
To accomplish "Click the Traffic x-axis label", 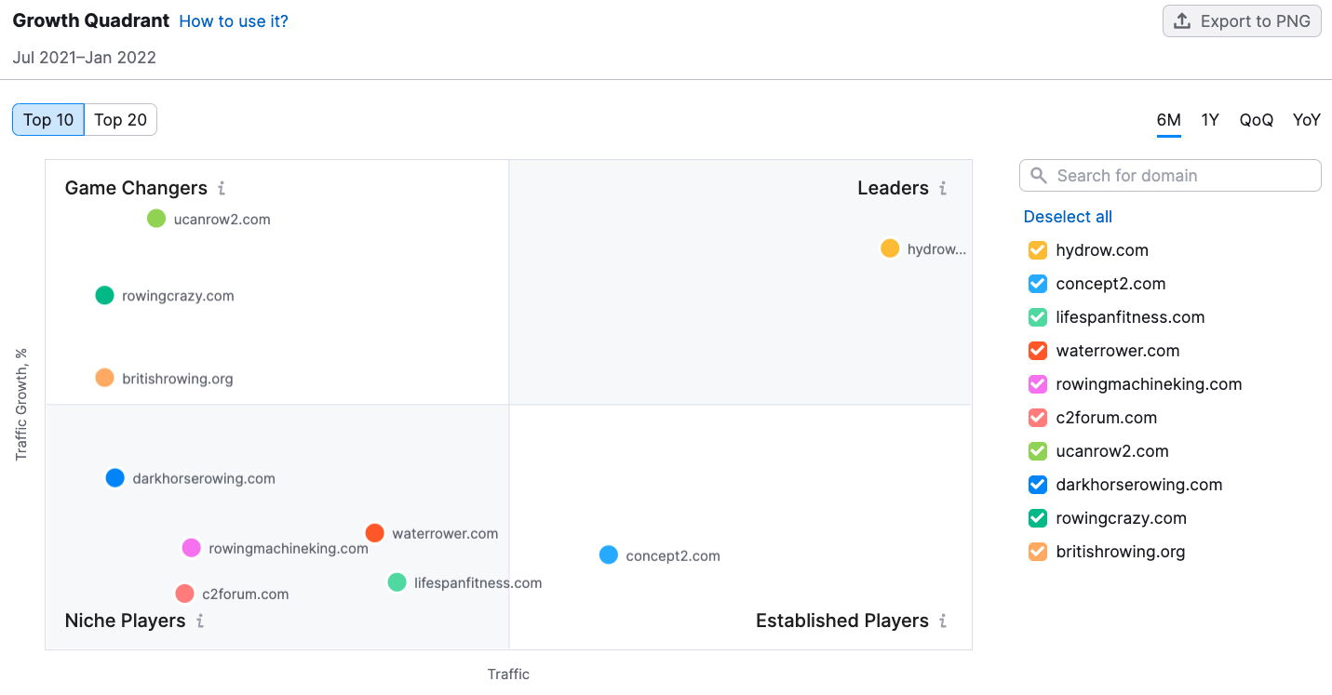I will [x=508, y=675].
